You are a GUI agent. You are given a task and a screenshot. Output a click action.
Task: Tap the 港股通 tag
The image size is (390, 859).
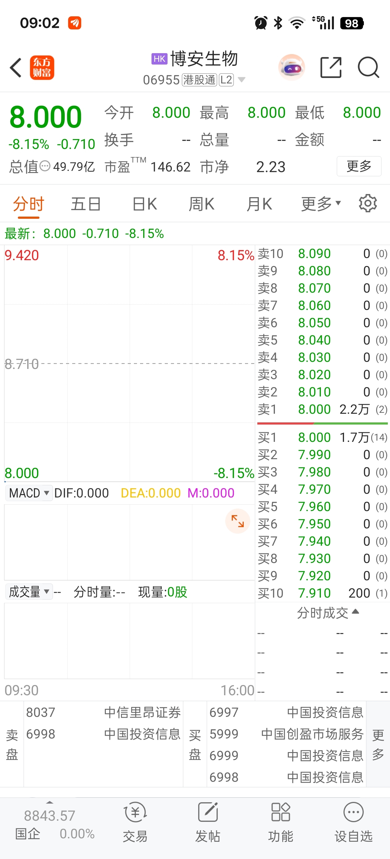click(200, 80)
